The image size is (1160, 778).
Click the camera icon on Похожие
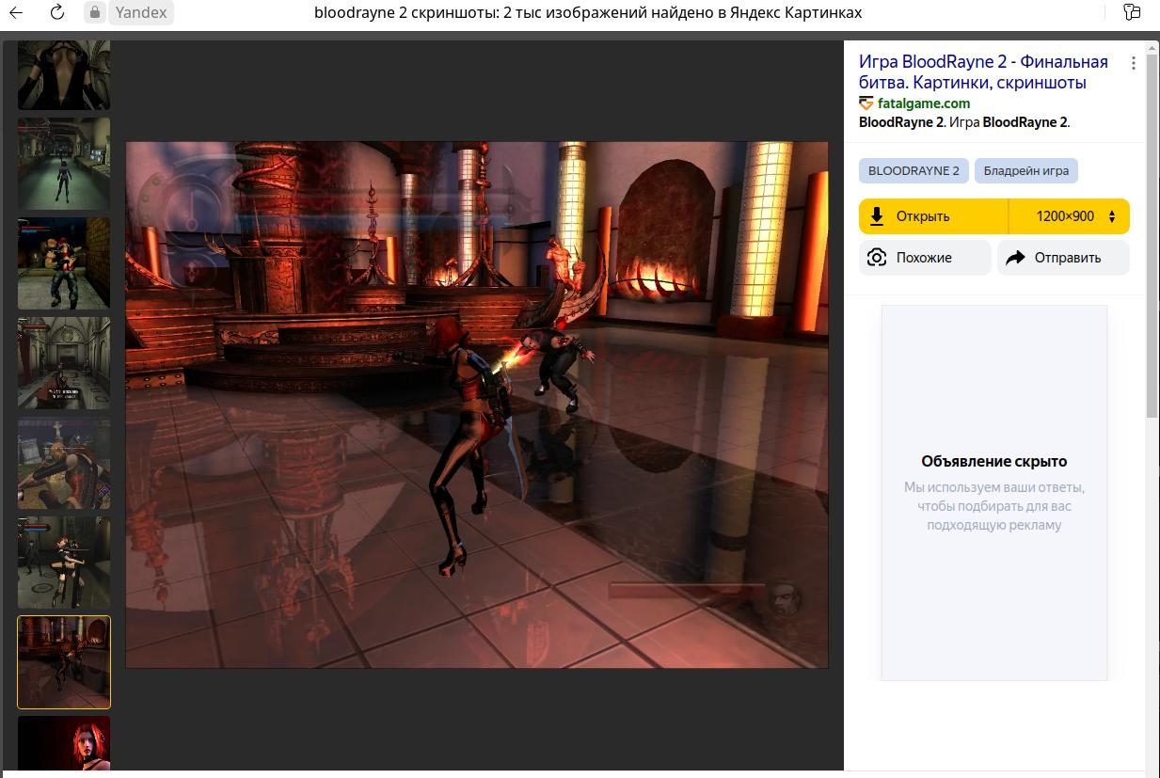877,258
